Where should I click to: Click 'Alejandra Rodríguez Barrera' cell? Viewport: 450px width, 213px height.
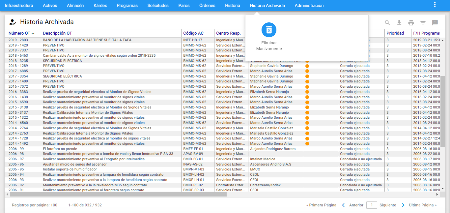click(x=273, y=149)
